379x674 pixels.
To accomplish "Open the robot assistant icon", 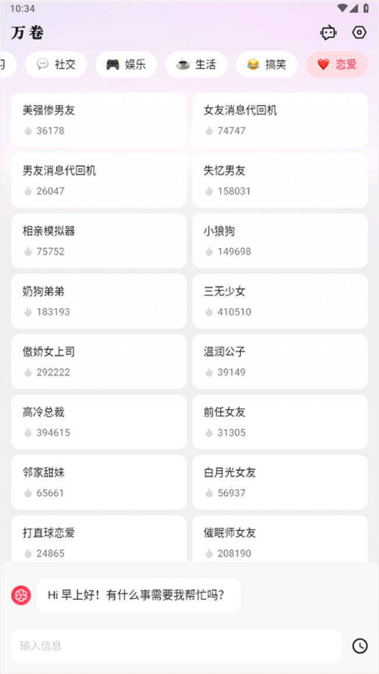I will (328, 33).
